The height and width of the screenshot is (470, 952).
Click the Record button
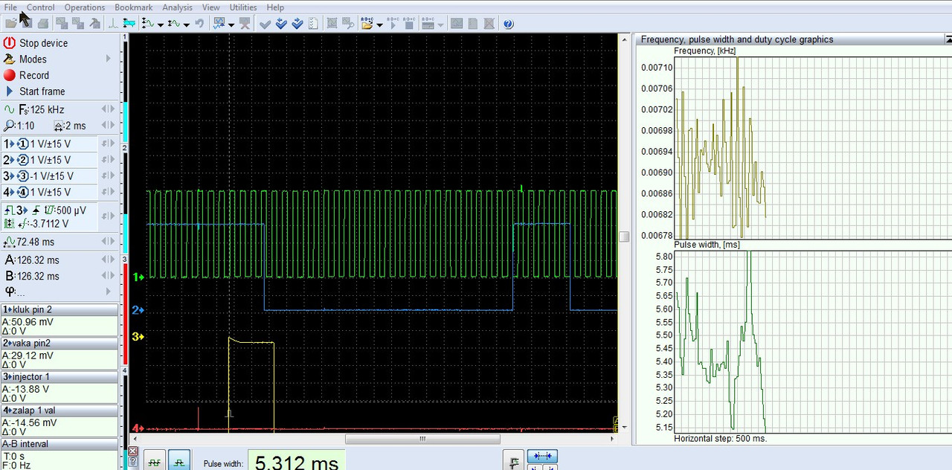click(34, 75)
